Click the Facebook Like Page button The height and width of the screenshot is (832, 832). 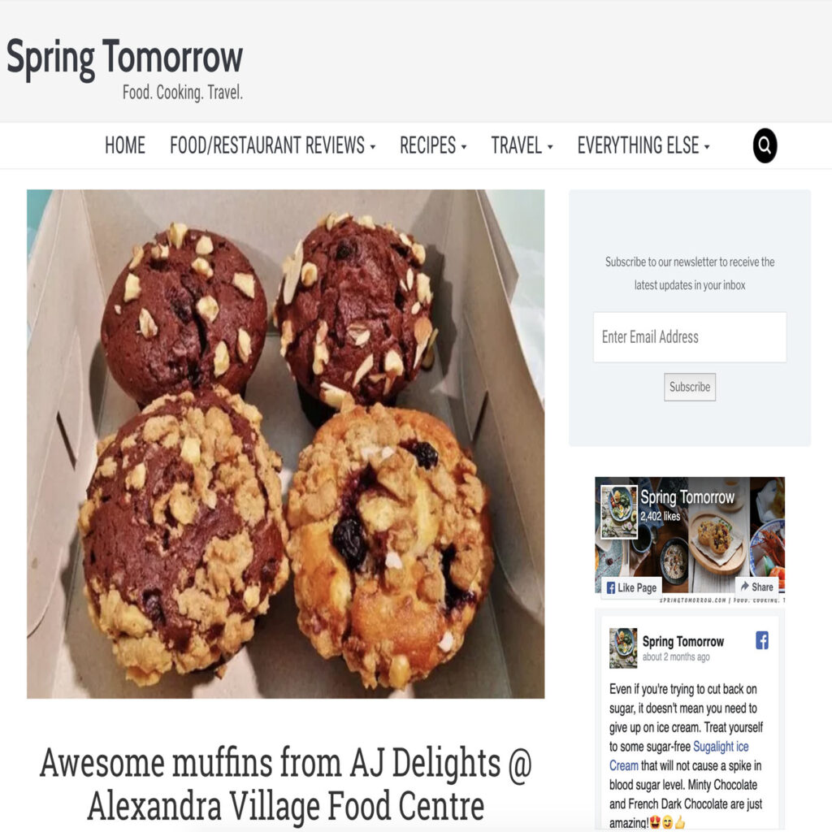pos(631,587)
